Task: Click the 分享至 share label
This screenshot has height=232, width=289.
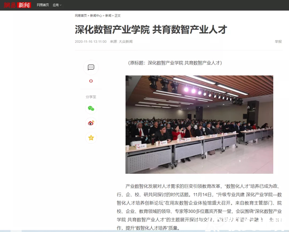Action: (91, 97)
